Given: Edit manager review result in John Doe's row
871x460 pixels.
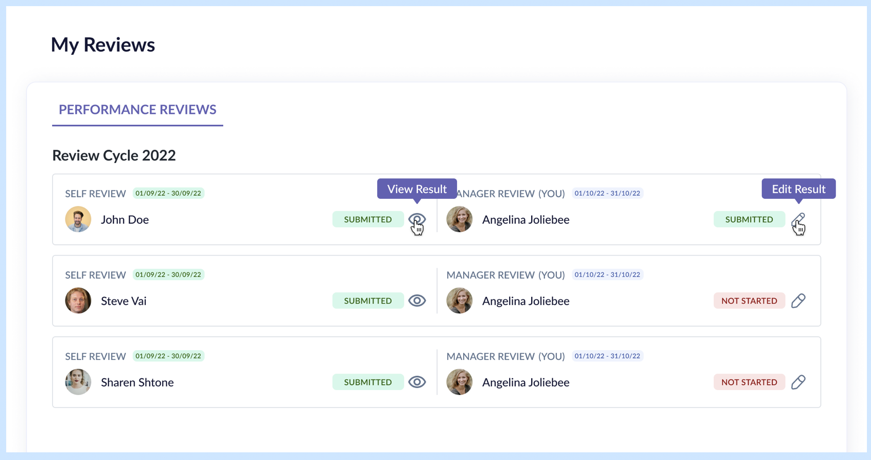Looking at the screenshot, I should point(798,220).
